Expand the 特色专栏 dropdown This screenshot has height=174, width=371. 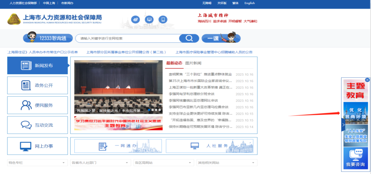pos(37,163)
